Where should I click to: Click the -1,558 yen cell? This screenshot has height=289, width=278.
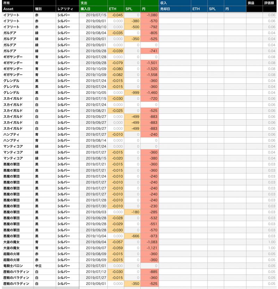(149, 75)
